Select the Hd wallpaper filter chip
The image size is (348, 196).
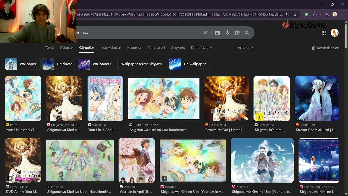pos(189,64)
